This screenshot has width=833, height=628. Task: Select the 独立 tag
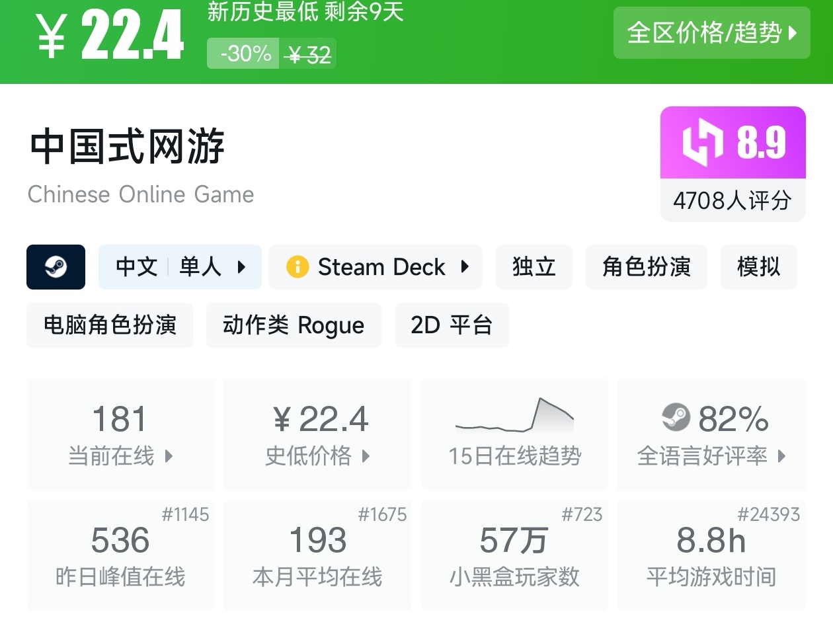[x=534, y=267]
